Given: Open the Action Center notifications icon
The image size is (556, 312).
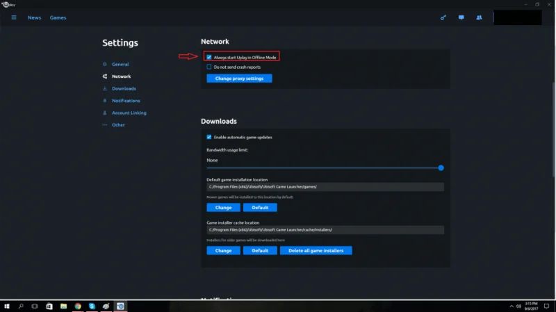Looking at the screenshot, I should pos(546,306).
